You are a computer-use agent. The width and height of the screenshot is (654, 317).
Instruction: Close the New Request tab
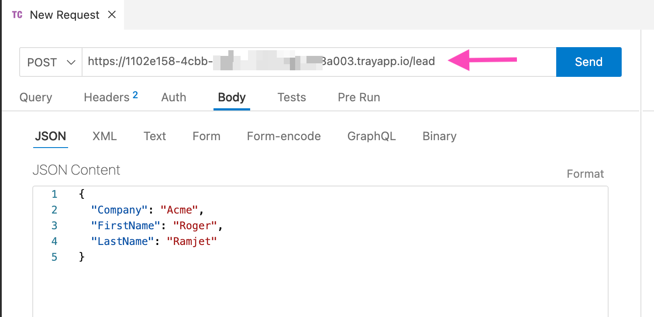tap(112, 14)
